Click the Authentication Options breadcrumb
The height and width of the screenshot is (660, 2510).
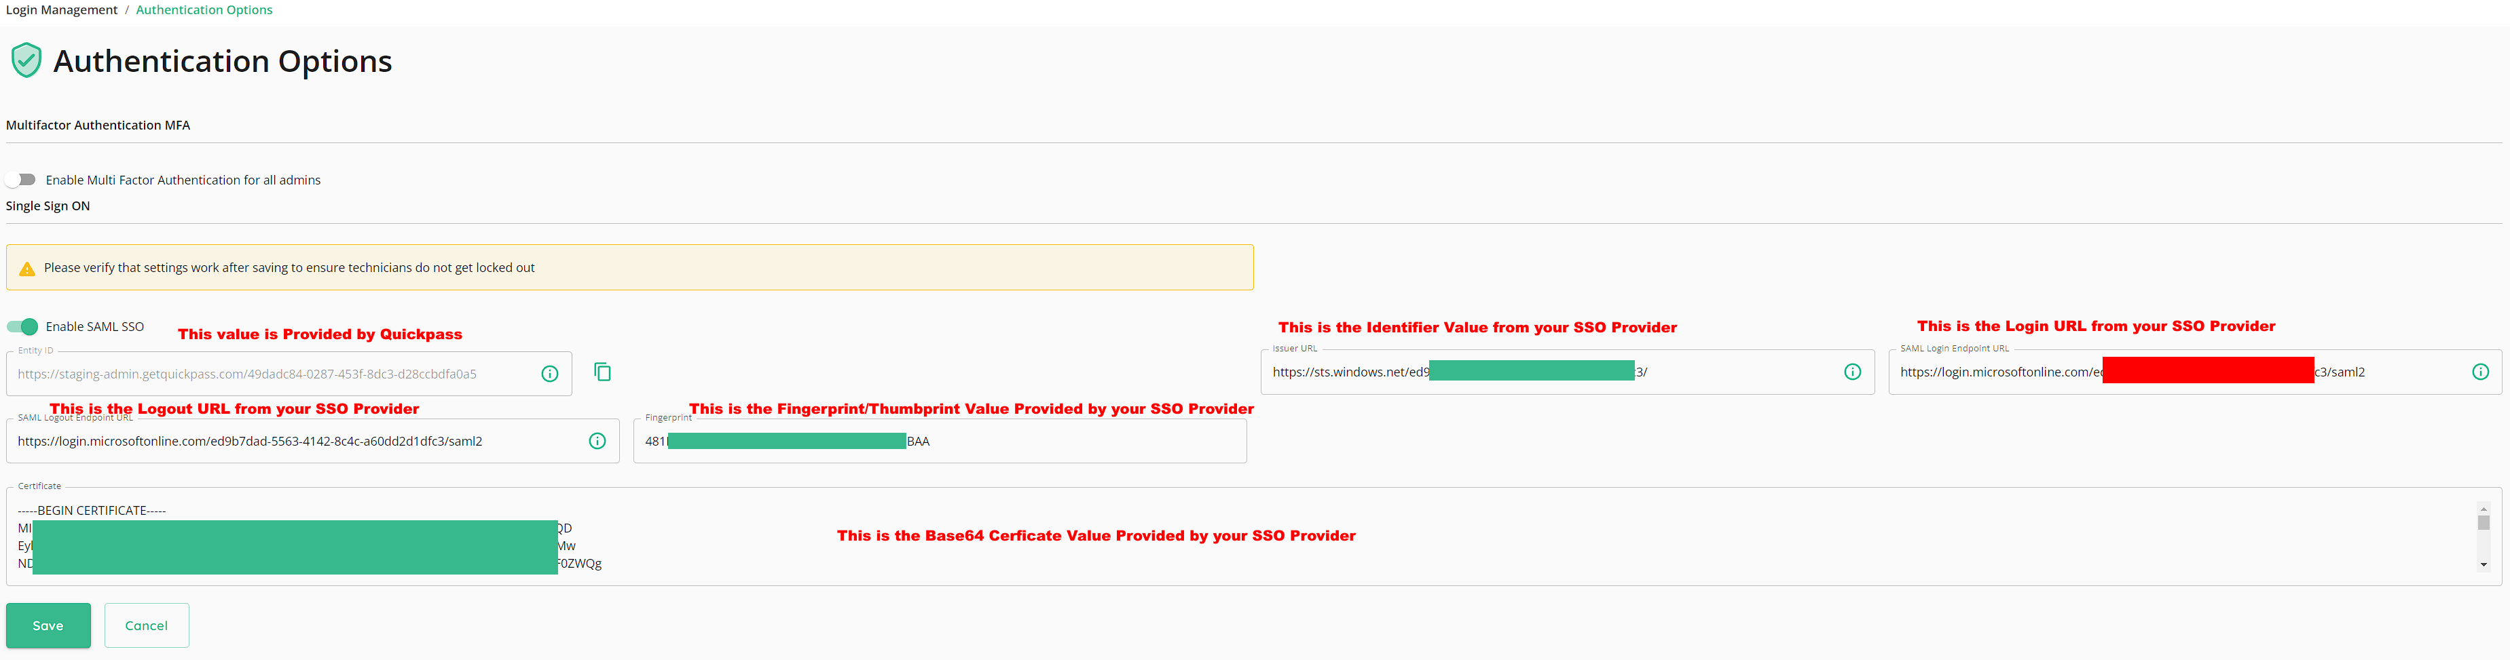(204, 9)
